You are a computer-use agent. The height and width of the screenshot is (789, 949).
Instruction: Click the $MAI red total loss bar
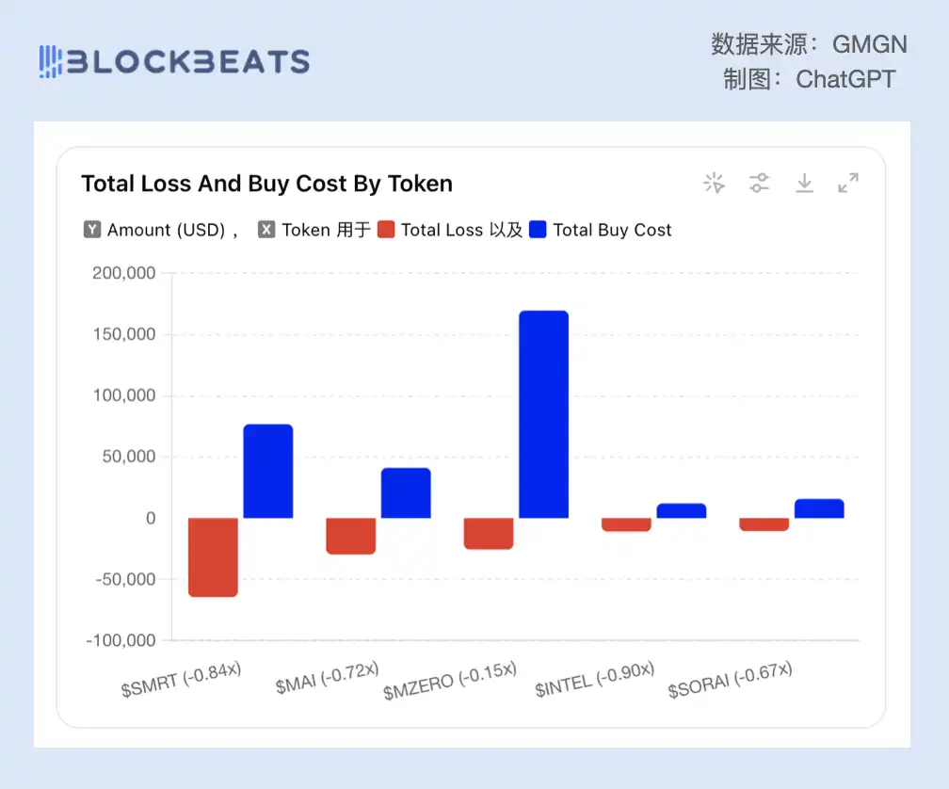click(x=350, y=536)
